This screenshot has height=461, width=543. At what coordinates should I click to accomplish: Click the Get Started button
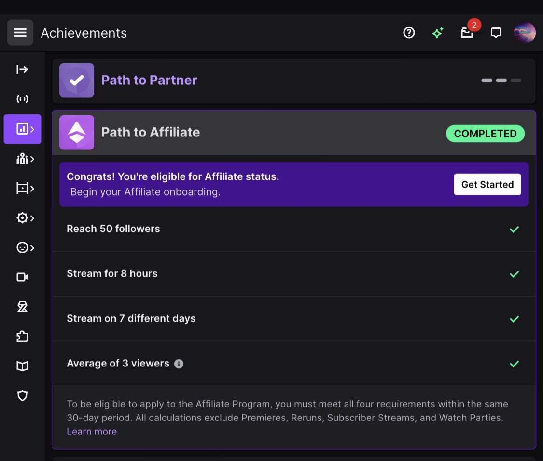click(x=487, y=185)
